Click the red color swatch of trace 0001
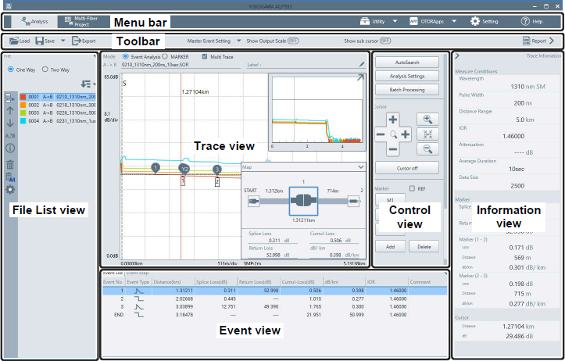565x361 pixels. 23,96
